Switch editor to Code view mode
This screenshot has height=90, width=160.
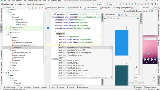pyautogui.click(x=126, y=11)
